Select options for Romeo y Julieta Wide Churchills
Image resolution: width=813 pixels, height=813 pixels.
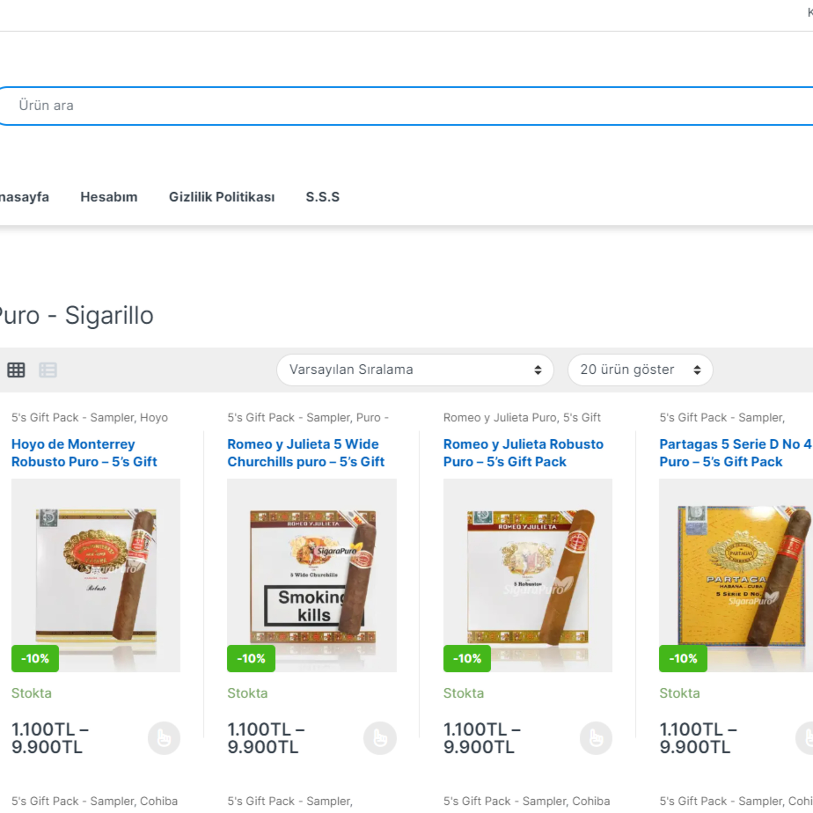[380, 738]
